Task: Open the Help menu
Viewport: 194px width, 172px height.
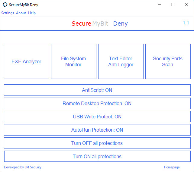Action: tap(32, 13)
